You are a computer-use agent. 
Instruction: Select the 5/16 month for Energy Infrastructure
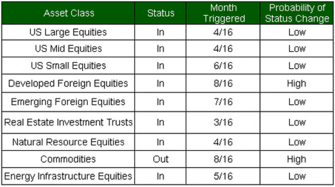point(223,176)
